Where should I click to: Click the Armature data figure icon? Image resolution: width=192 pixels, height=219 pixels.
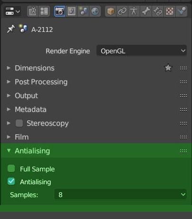pyautogui.click(x=134, y=11)
